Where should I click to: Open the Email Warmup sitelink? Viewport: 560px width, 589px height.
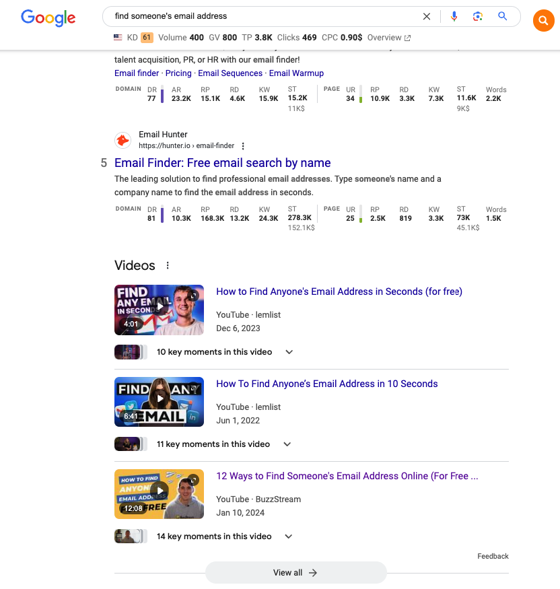point(296,73)
